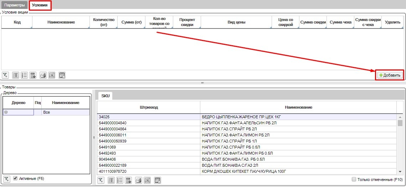Export promotion conditions table to Excel
This screenshot has height=187, width=406.
(52, 75)
